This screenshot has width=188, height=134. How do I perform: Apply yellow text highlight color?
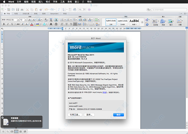(38, 24)
